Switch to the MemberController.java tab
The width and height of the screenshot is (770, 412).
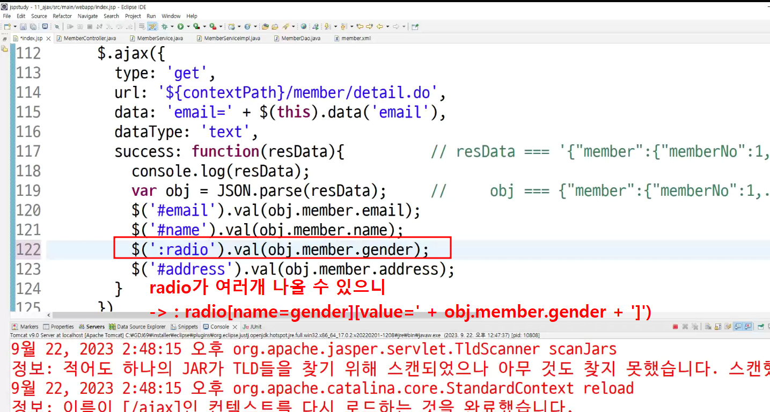86,38
